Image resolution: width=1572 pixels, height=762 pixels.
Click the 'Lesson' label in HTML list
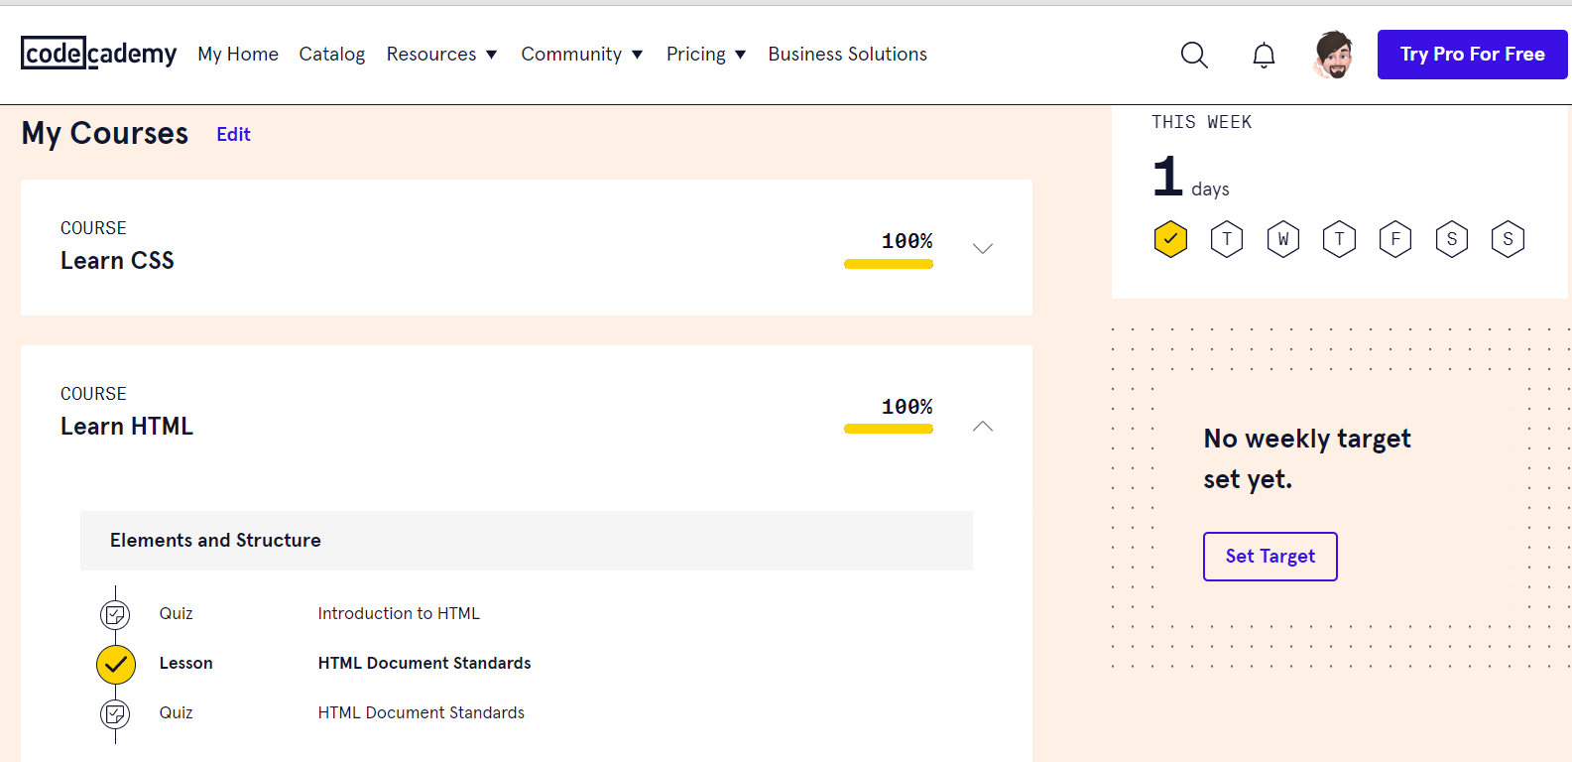(x=186, y=663)
